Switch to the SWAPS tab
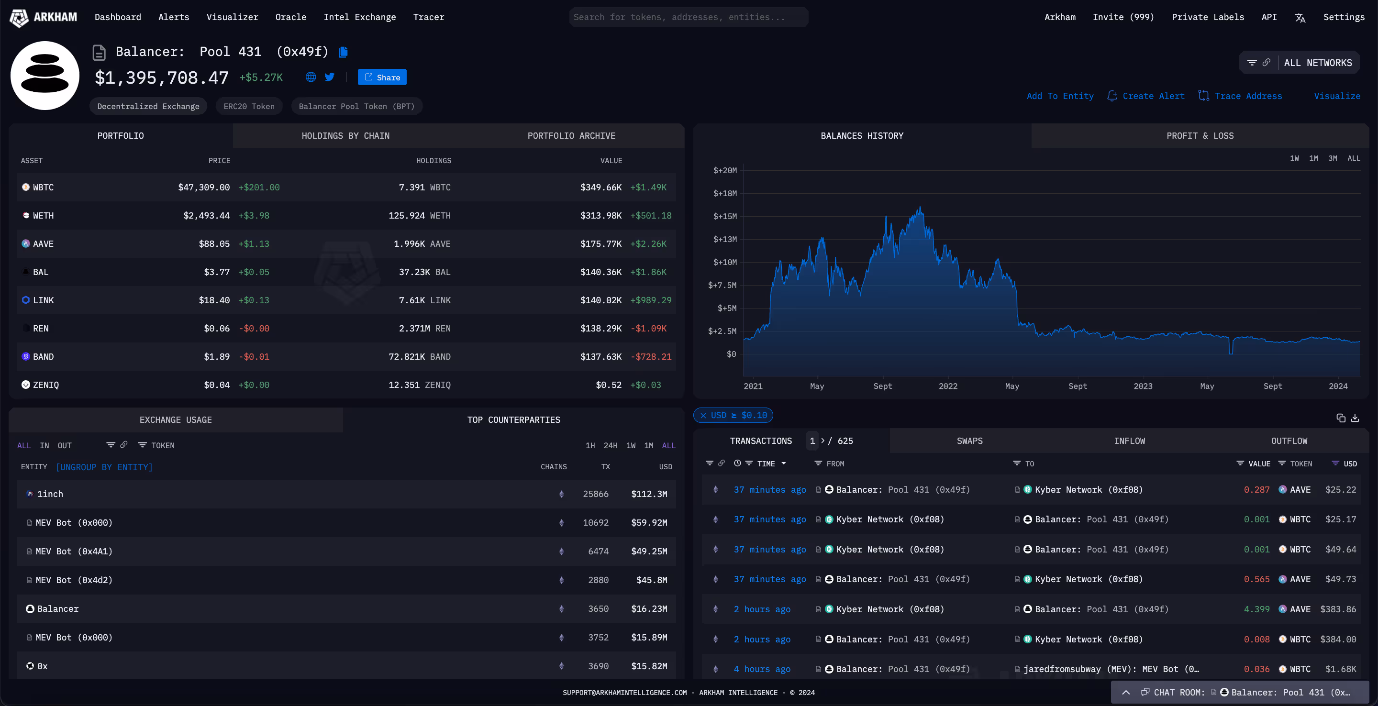The image size is (1378, 706). click(x=969, y=441)
